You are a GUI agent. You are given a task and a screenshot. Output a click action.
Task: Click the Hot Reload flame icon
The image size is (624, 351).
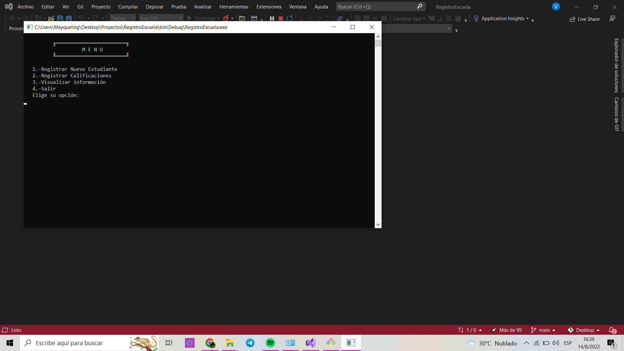pos(226,19)
